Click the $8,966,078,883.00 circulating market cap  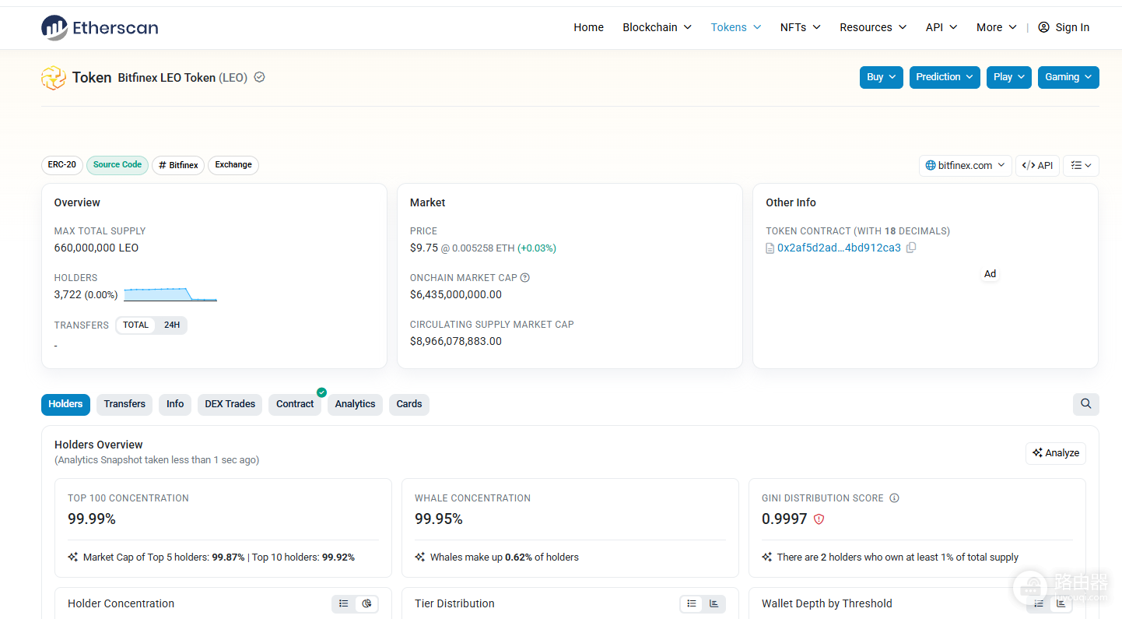pyautogui.click(x=456, y=342)
